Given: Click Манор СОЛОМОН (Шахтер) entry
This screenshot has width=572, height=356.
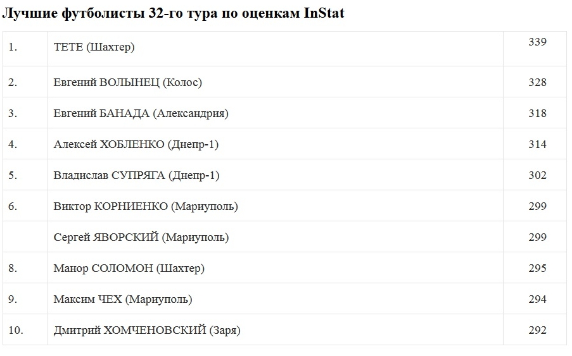Looking at the screenshot, I should tap(129, 269).
